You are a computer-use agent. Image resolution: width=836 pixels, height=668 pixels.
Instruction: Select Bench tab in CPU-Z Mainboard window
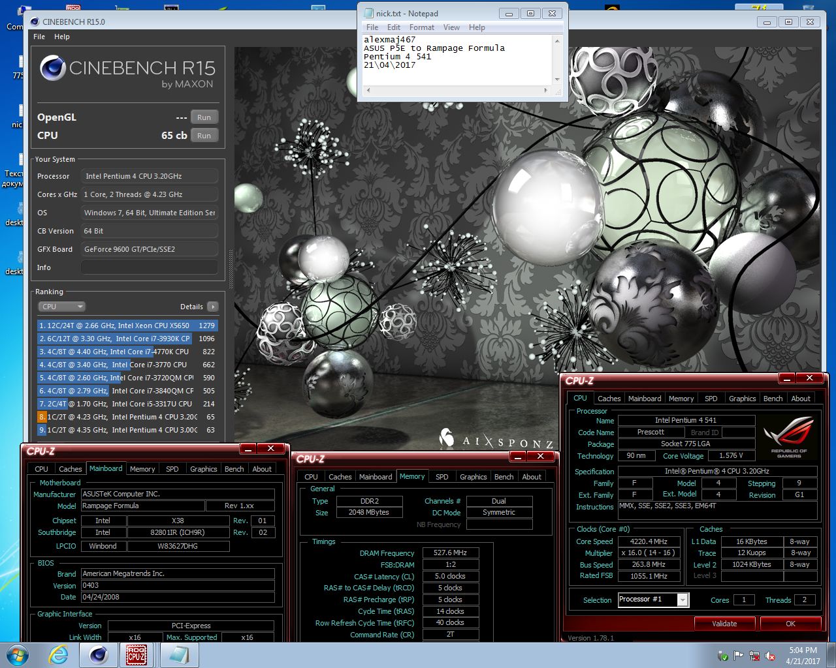234,469
